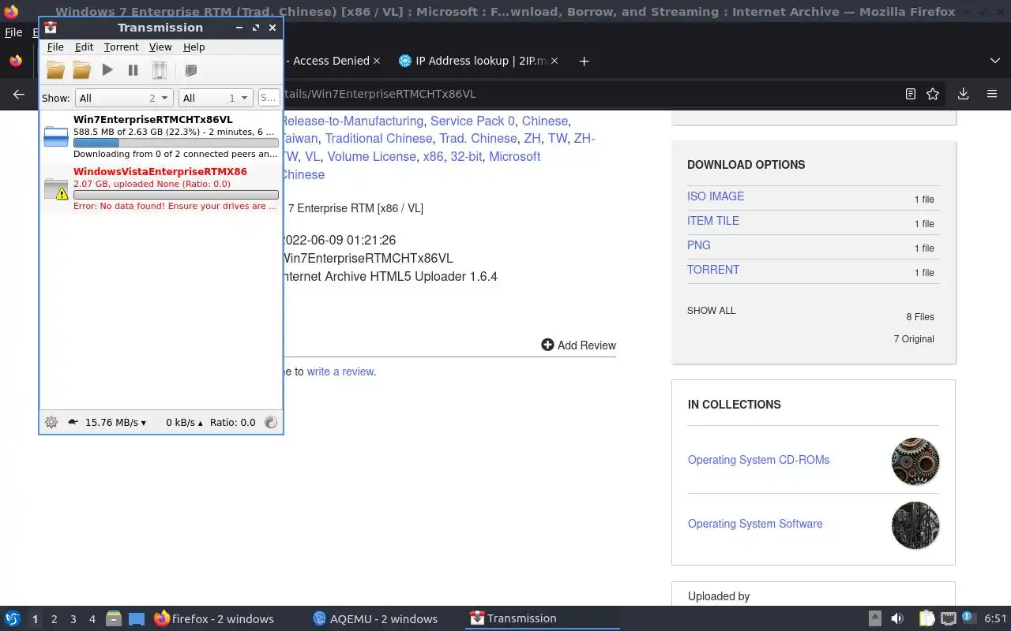The image size is (1011, 631).
Task: Open Transmission options gear in status bar
Action: click(x=51, y=422)
